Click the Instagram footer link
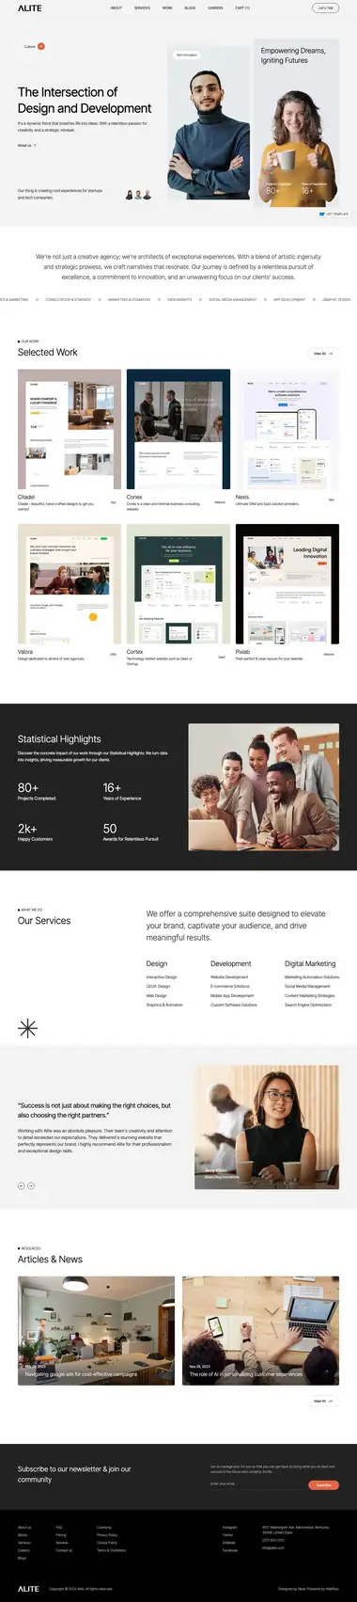The image size is (357, 1602). coord(230,1528)
